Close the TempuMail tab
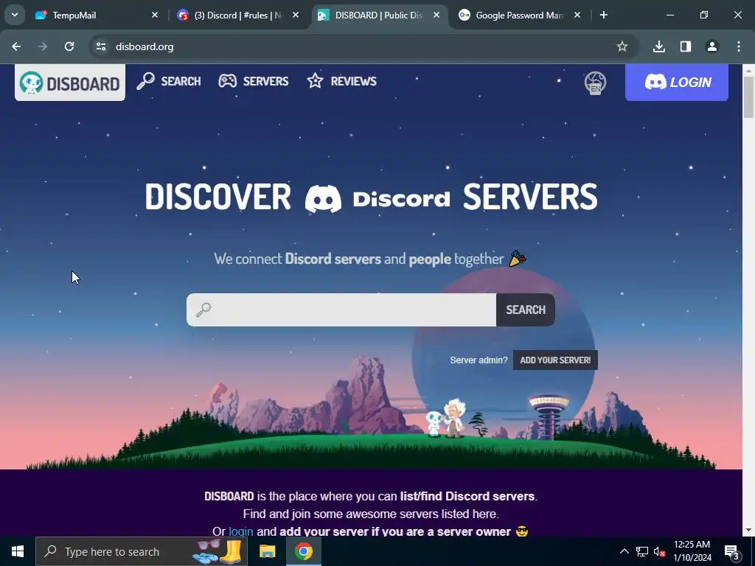Image resolution: width=755 pixels, height=566 pixels. [155, 15]
